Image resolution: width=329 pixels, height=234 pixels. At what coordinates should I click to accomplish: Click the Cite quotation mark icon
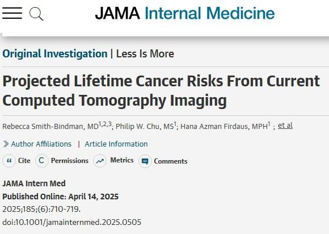click(9, 161)
